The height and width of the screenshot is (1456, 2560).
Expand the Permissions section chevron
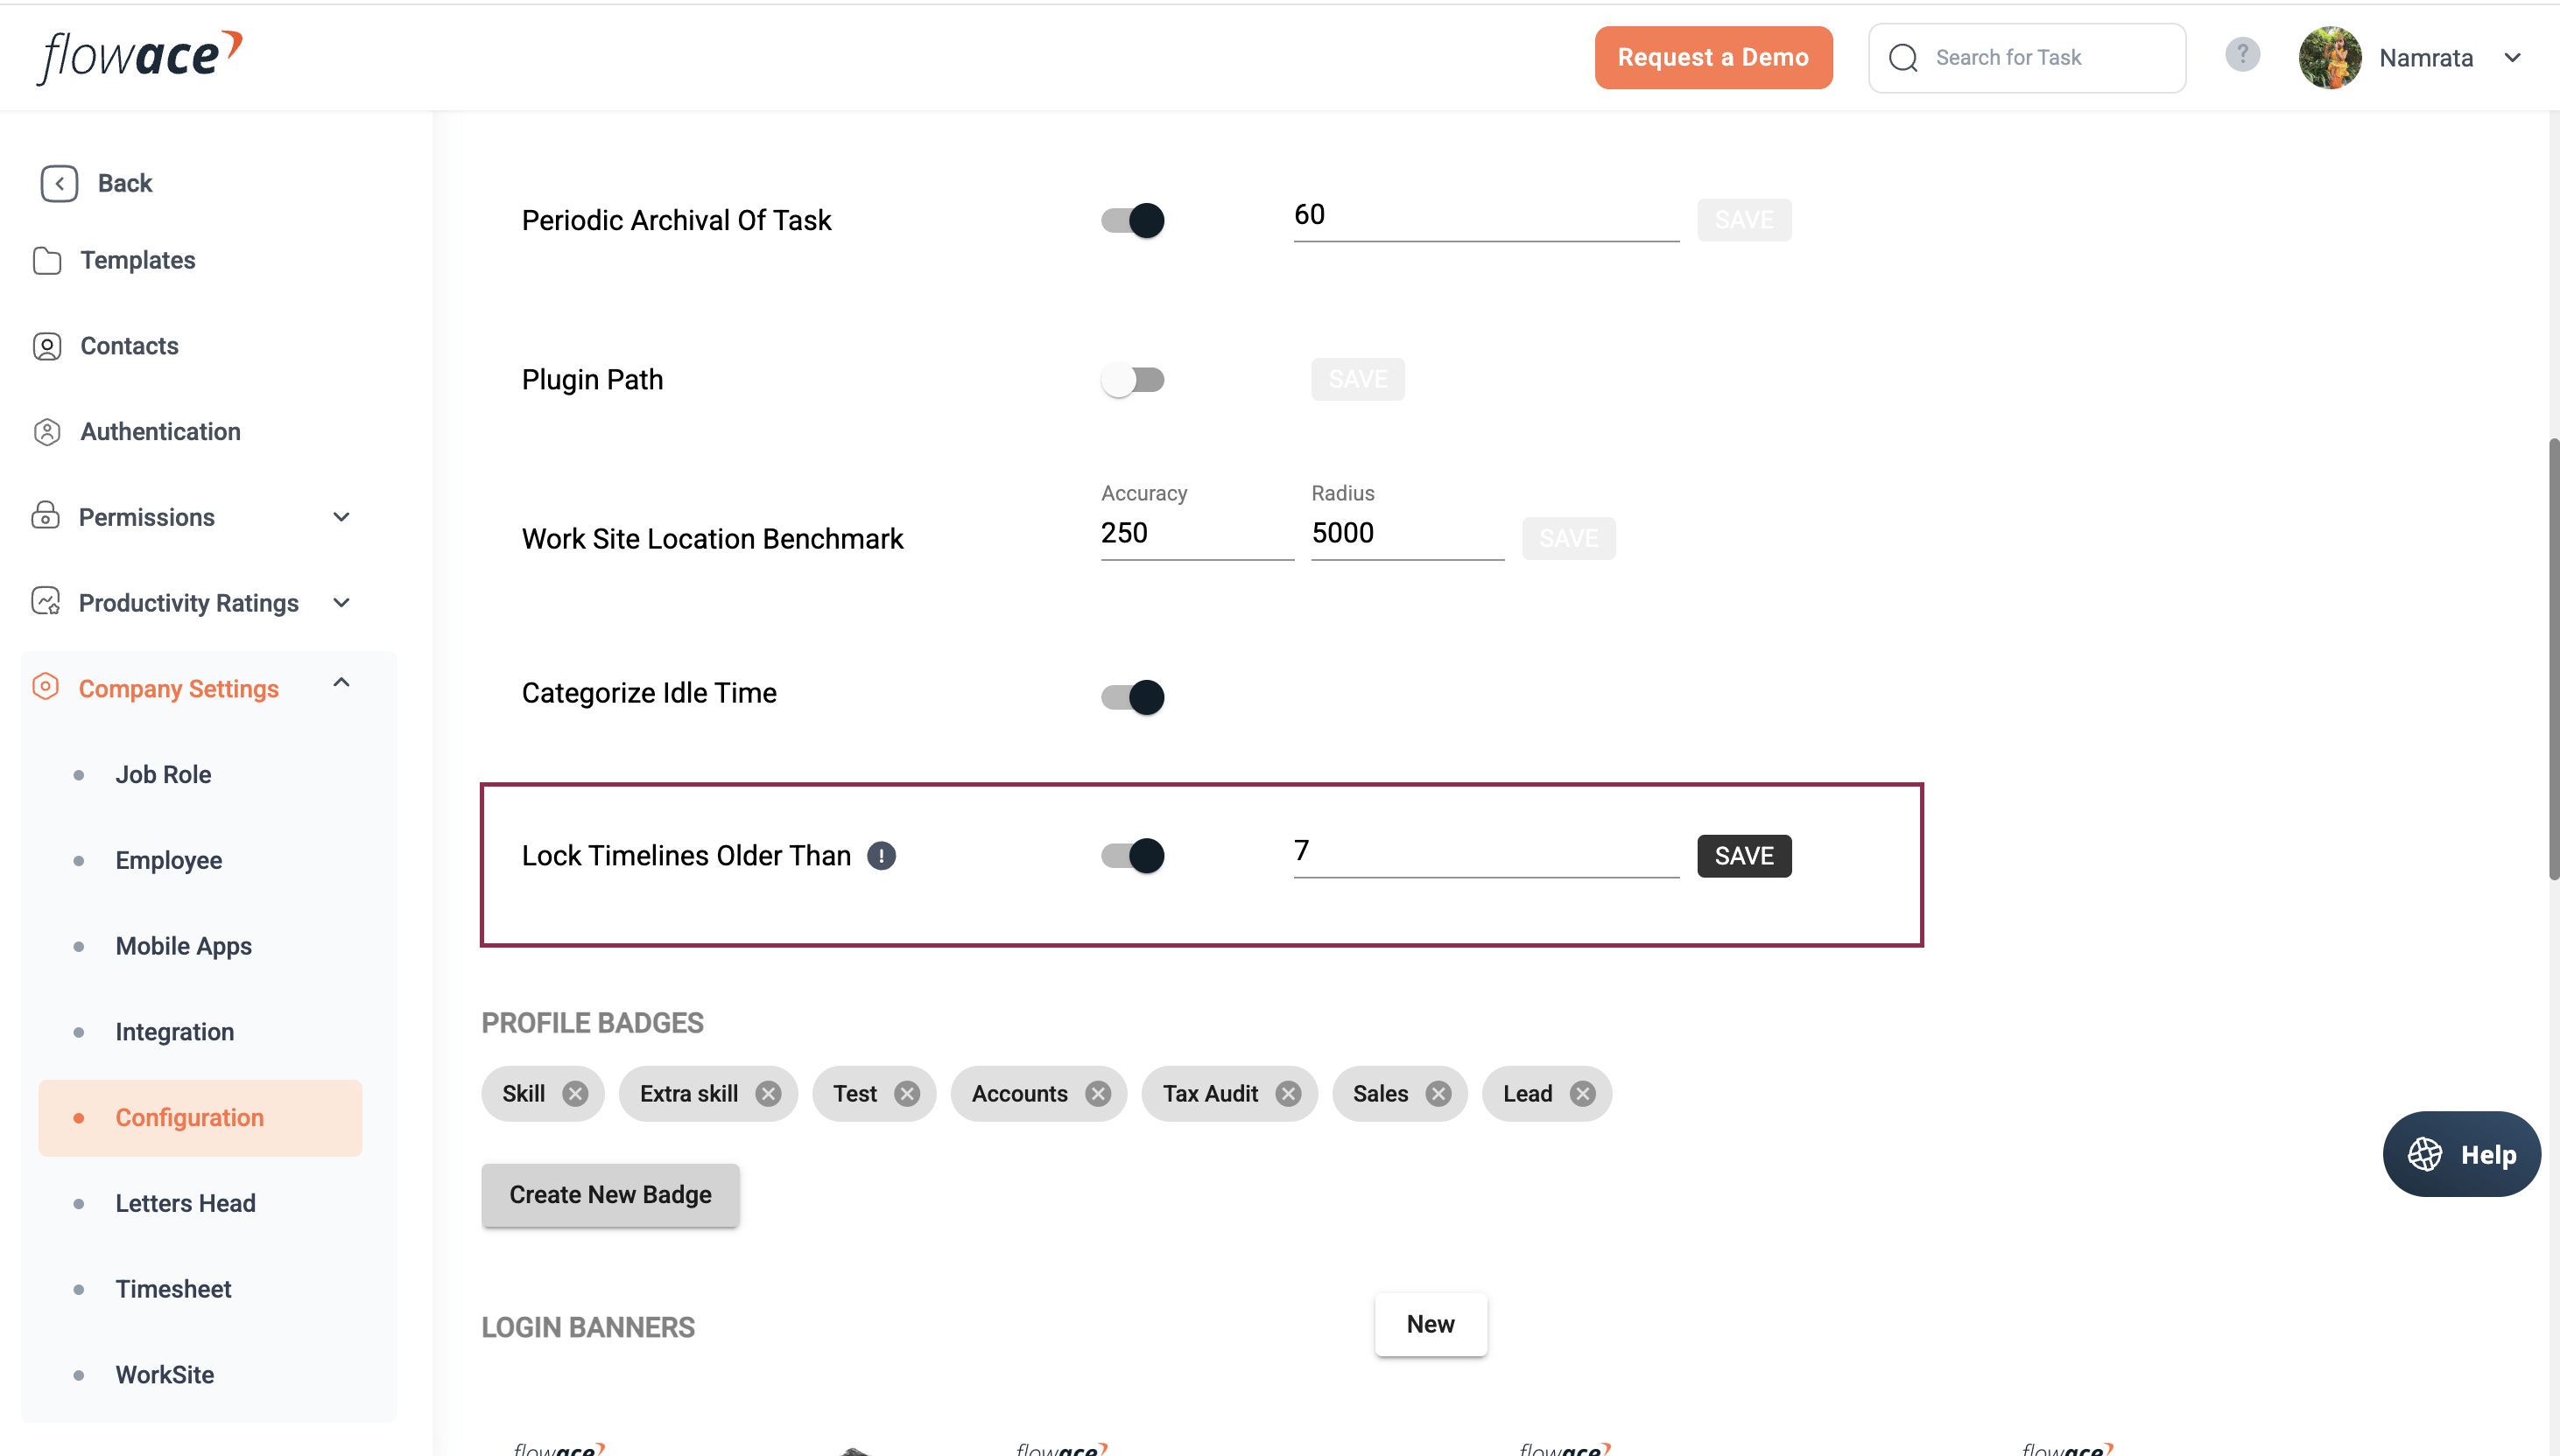click(x=341, y=517)
